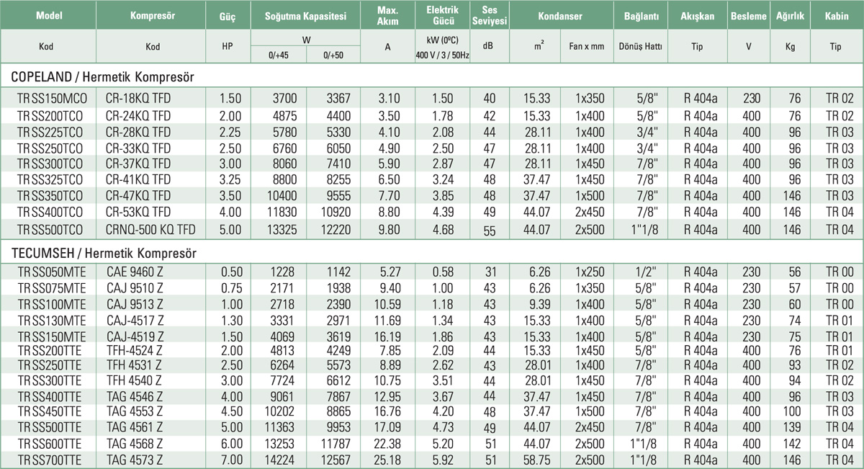Viewport: 864px width, 469px height.
Task: Click the COPELAND / Hermetik Kompresör section heading
Action: pos(104,74)
